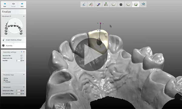
Task: Click the purple screw axis handle point
Action: click(100, 23)
